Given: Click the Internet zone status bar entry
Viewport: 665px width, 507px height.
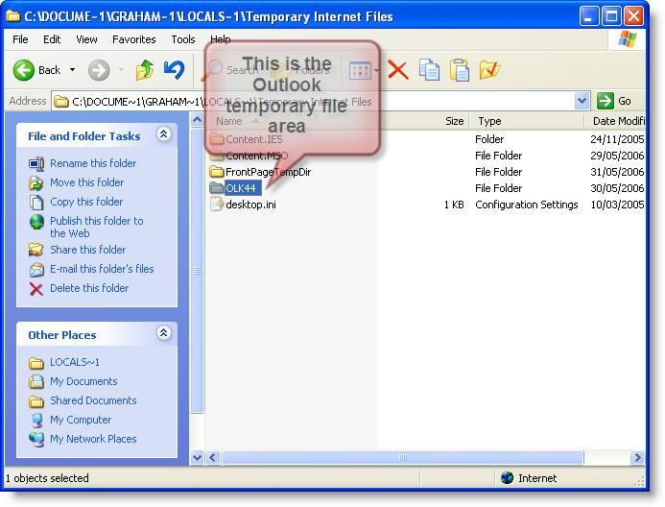Looking at the screenshot, I should point(530,478).
